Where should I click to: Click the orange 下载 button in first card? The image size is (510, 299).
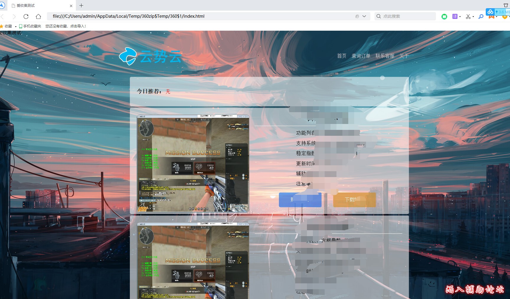[354, 200]
